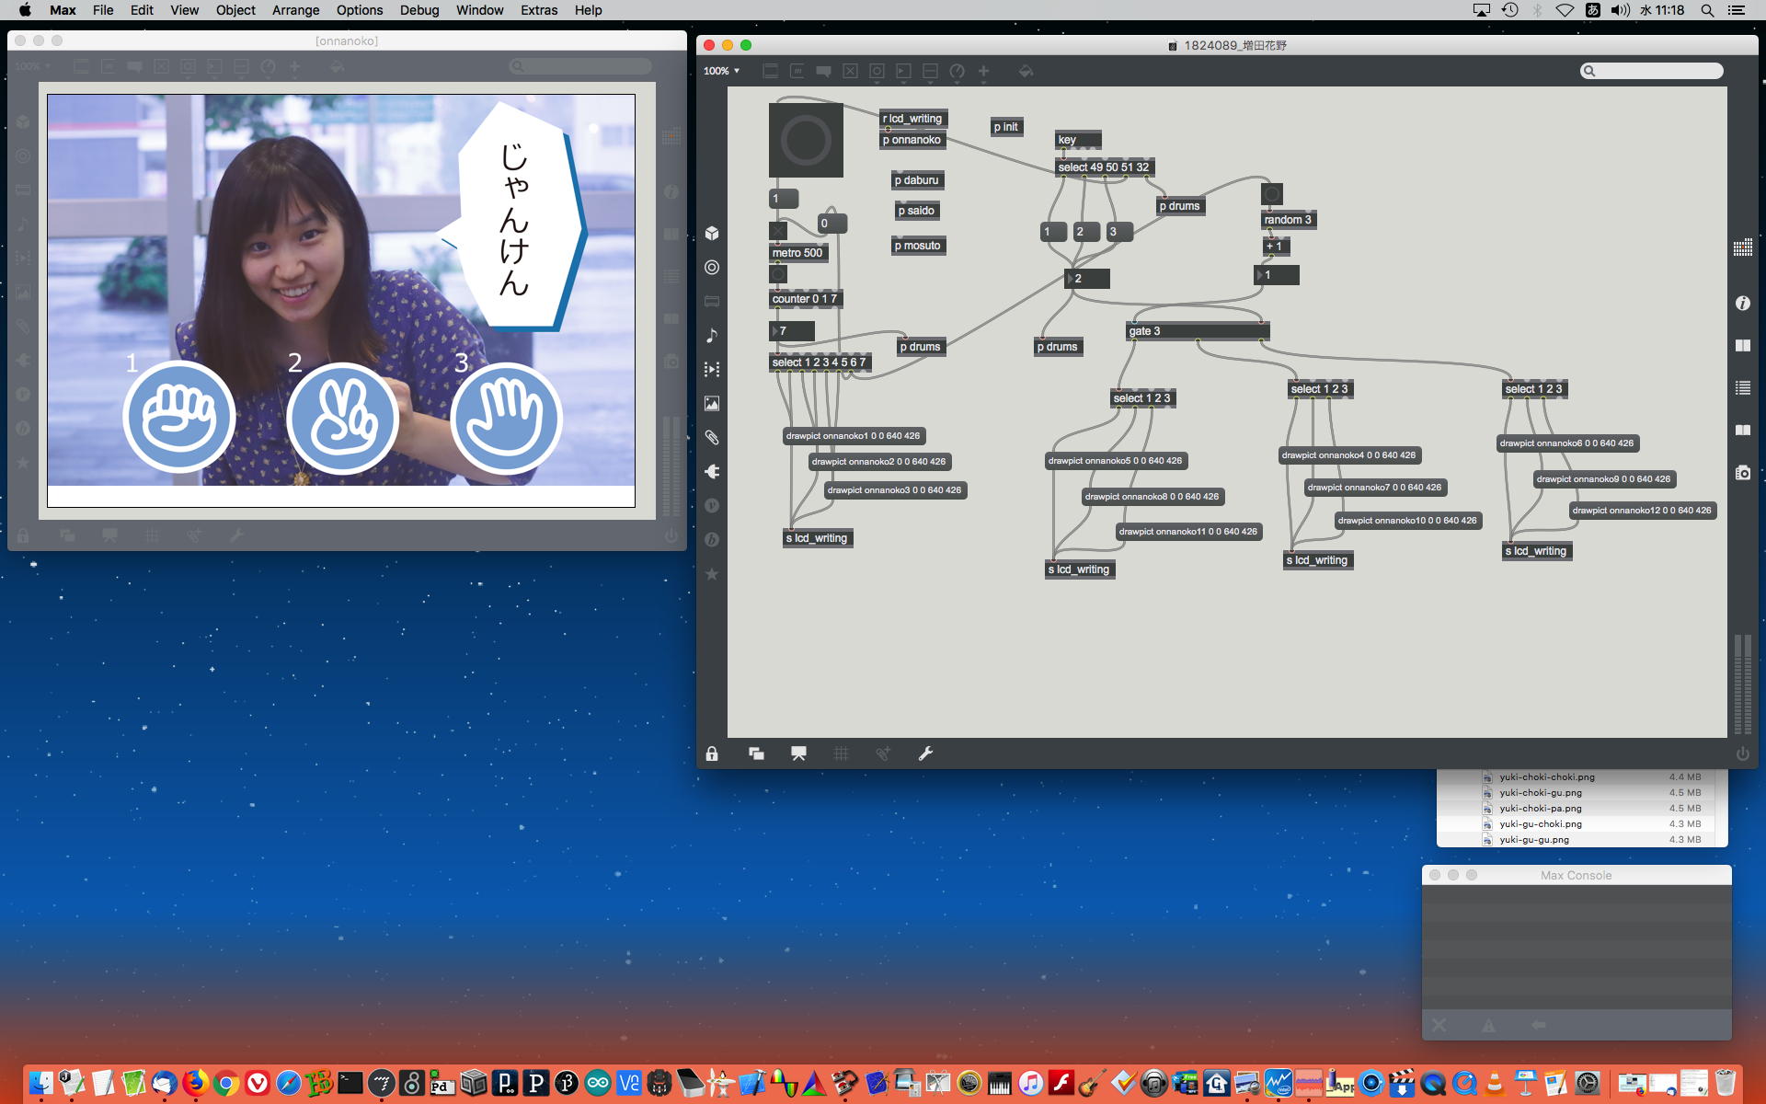Click the Format Palette paint bucket
The width and height of the screenshot is (1766, 1104).
tap(1026, 71)
